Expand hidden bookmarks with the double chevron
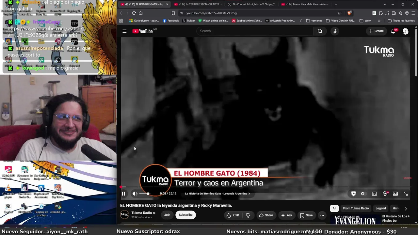The width and height of the screenshot is (418, 235). coord(379,21)
